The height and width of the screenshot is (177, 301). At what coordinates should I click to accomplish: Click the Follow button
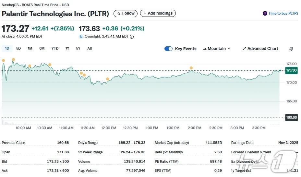click(126, 13)
